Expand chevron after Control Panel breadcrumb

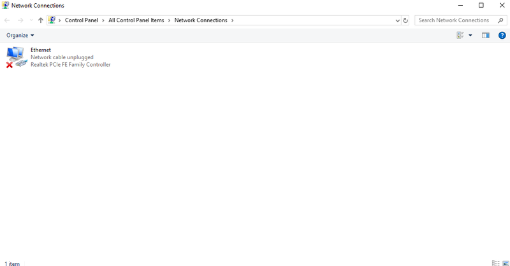click(103, 20)
